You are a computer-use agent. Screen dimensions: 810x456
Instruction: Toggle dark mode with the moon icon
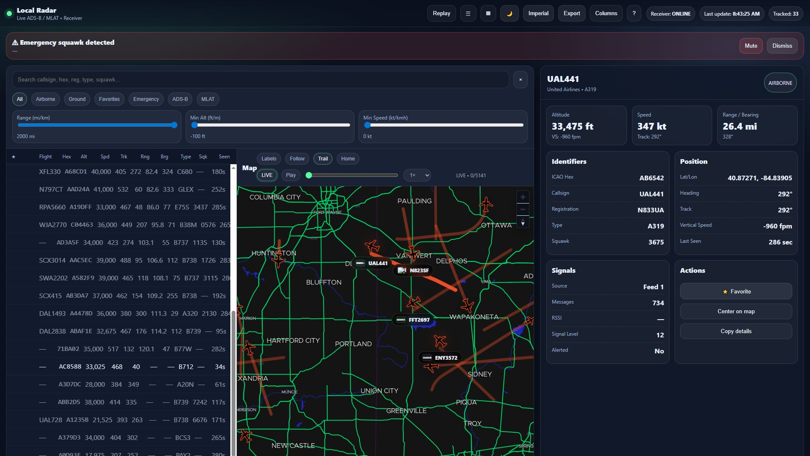(509, 14)
